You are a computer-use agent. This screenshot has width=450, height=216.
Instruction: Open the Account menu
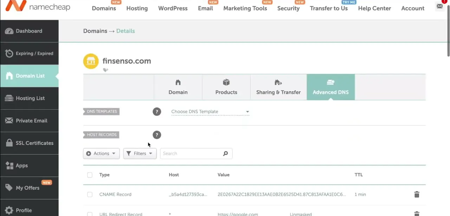click(x=413, y=8)
